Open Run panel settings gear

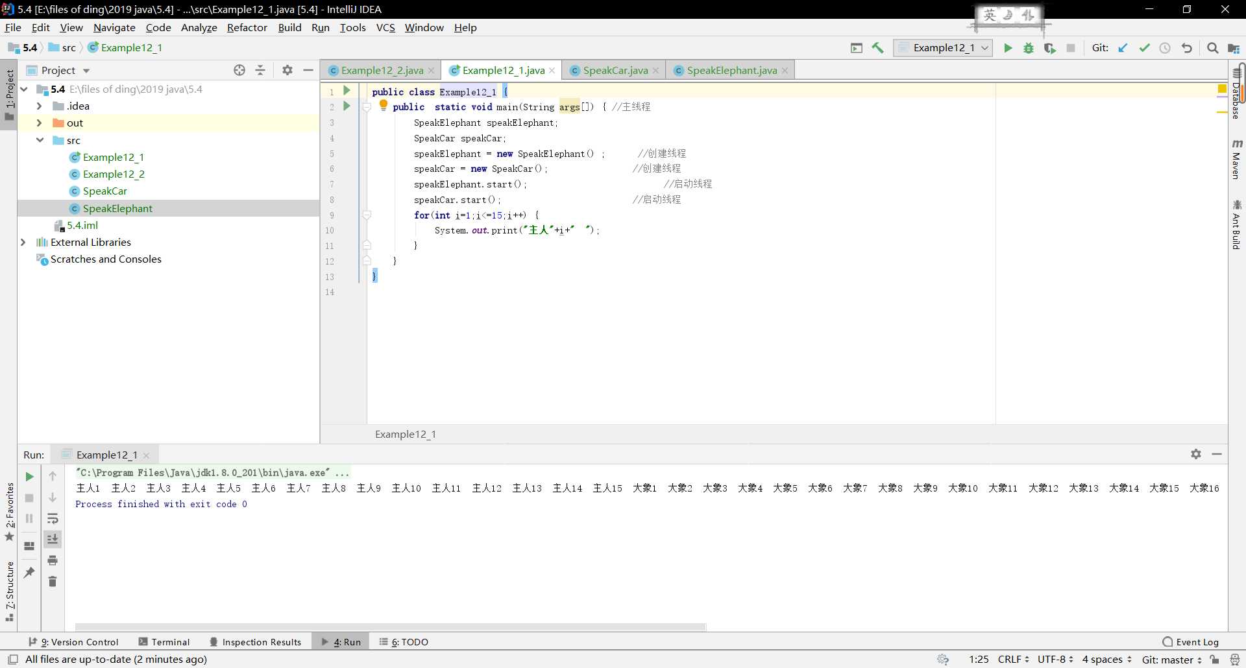(x=1196, y=454)
